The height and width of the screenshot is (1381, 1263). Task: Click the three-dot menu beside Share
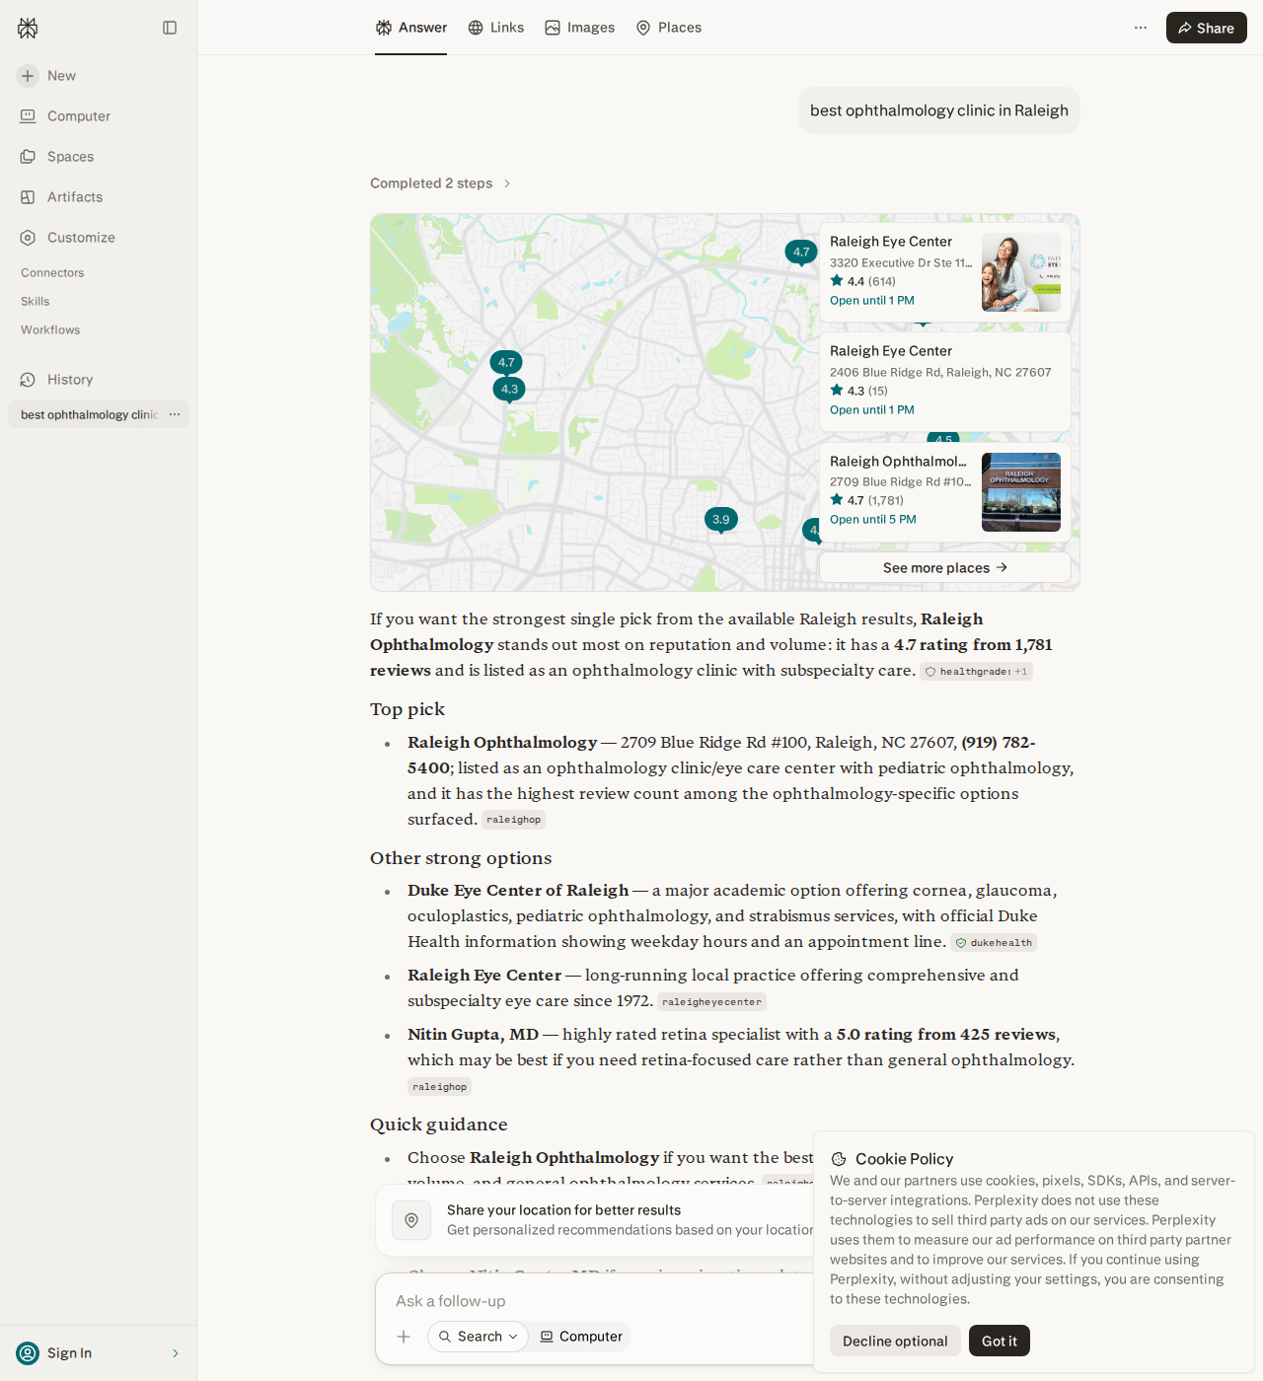[x=1141, y=28]
